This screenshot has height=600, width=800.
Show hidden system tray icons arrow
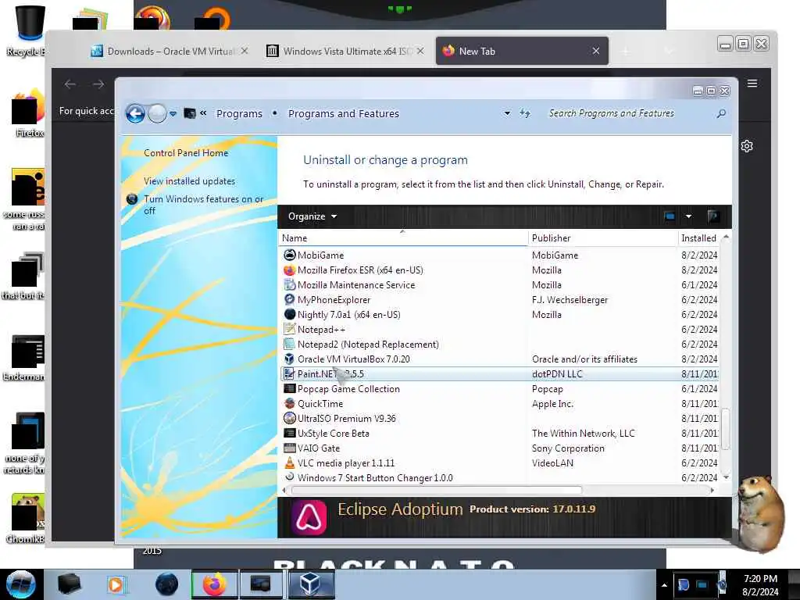[x=664, y=585]
